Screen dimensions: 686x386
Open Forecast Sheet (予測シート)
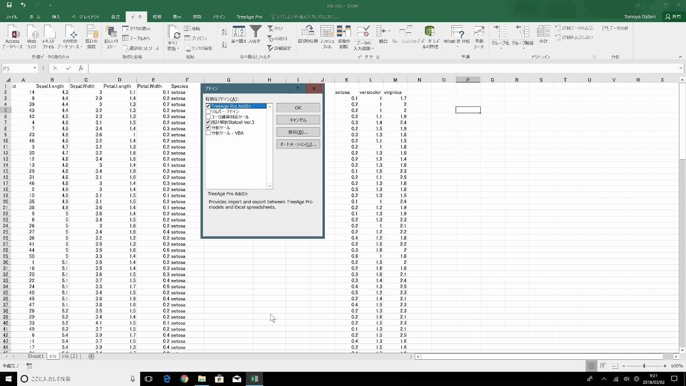pos(479,38)
